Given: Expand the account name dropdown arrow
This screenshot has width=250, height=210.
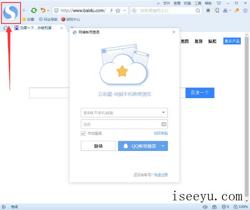Looking at the screenshot, I should tap(163, 112).
